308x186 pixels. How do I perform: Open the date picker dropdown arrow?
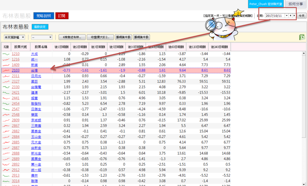click(287, 16)
